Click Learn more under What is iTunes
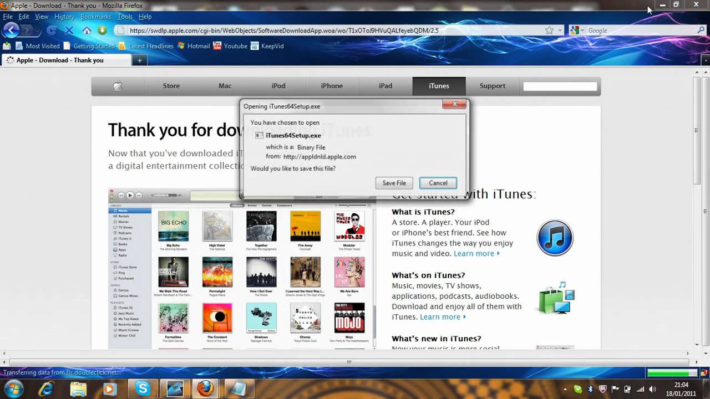 click(x=476, y=253)
